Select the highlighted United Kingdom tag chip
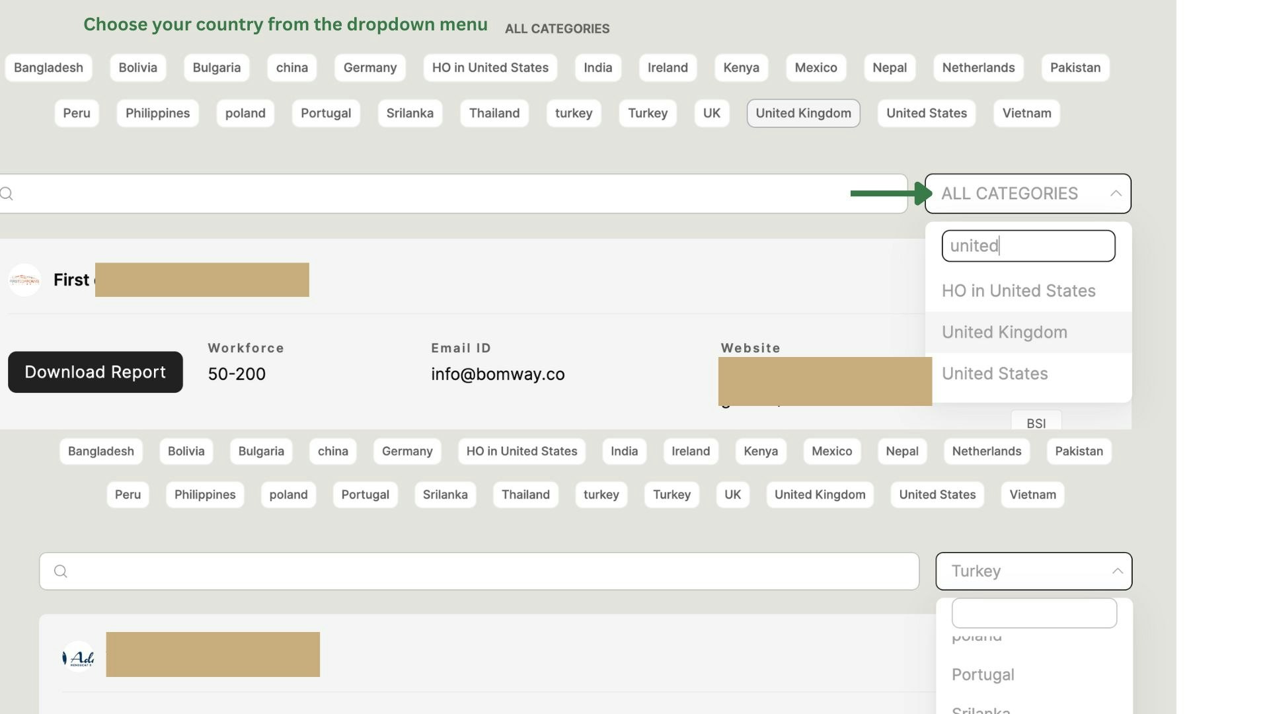This screenshot has height=714, width=1269. point(803,113)
